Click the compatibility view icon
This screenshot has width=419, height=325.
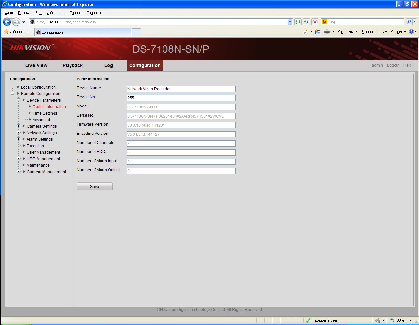[298, 22]
